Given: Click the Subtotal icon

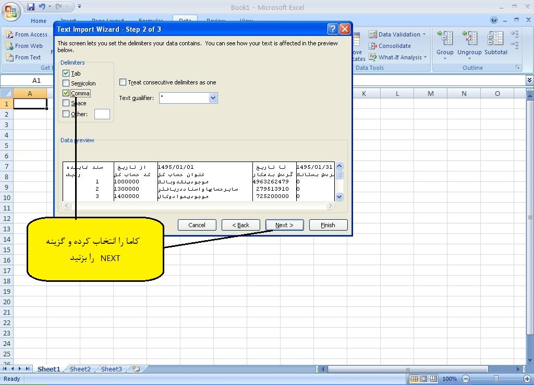Looking at the screenshot, I should (x=495, y=39).
